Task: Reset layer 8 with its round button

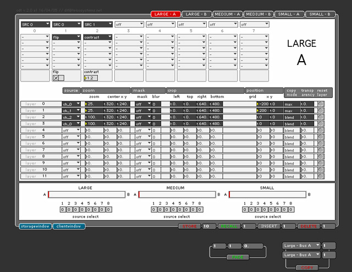Action: click(320, 156)
